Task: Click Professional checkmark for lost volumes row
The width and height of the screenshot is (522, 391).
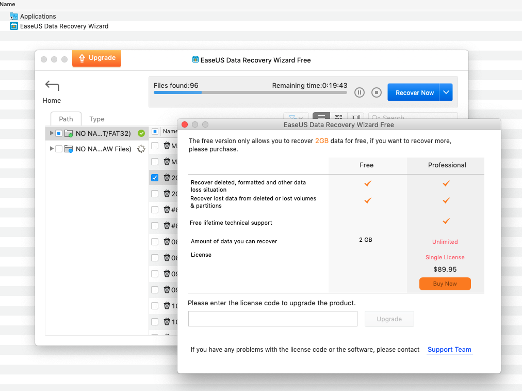Action: (446, 200)
